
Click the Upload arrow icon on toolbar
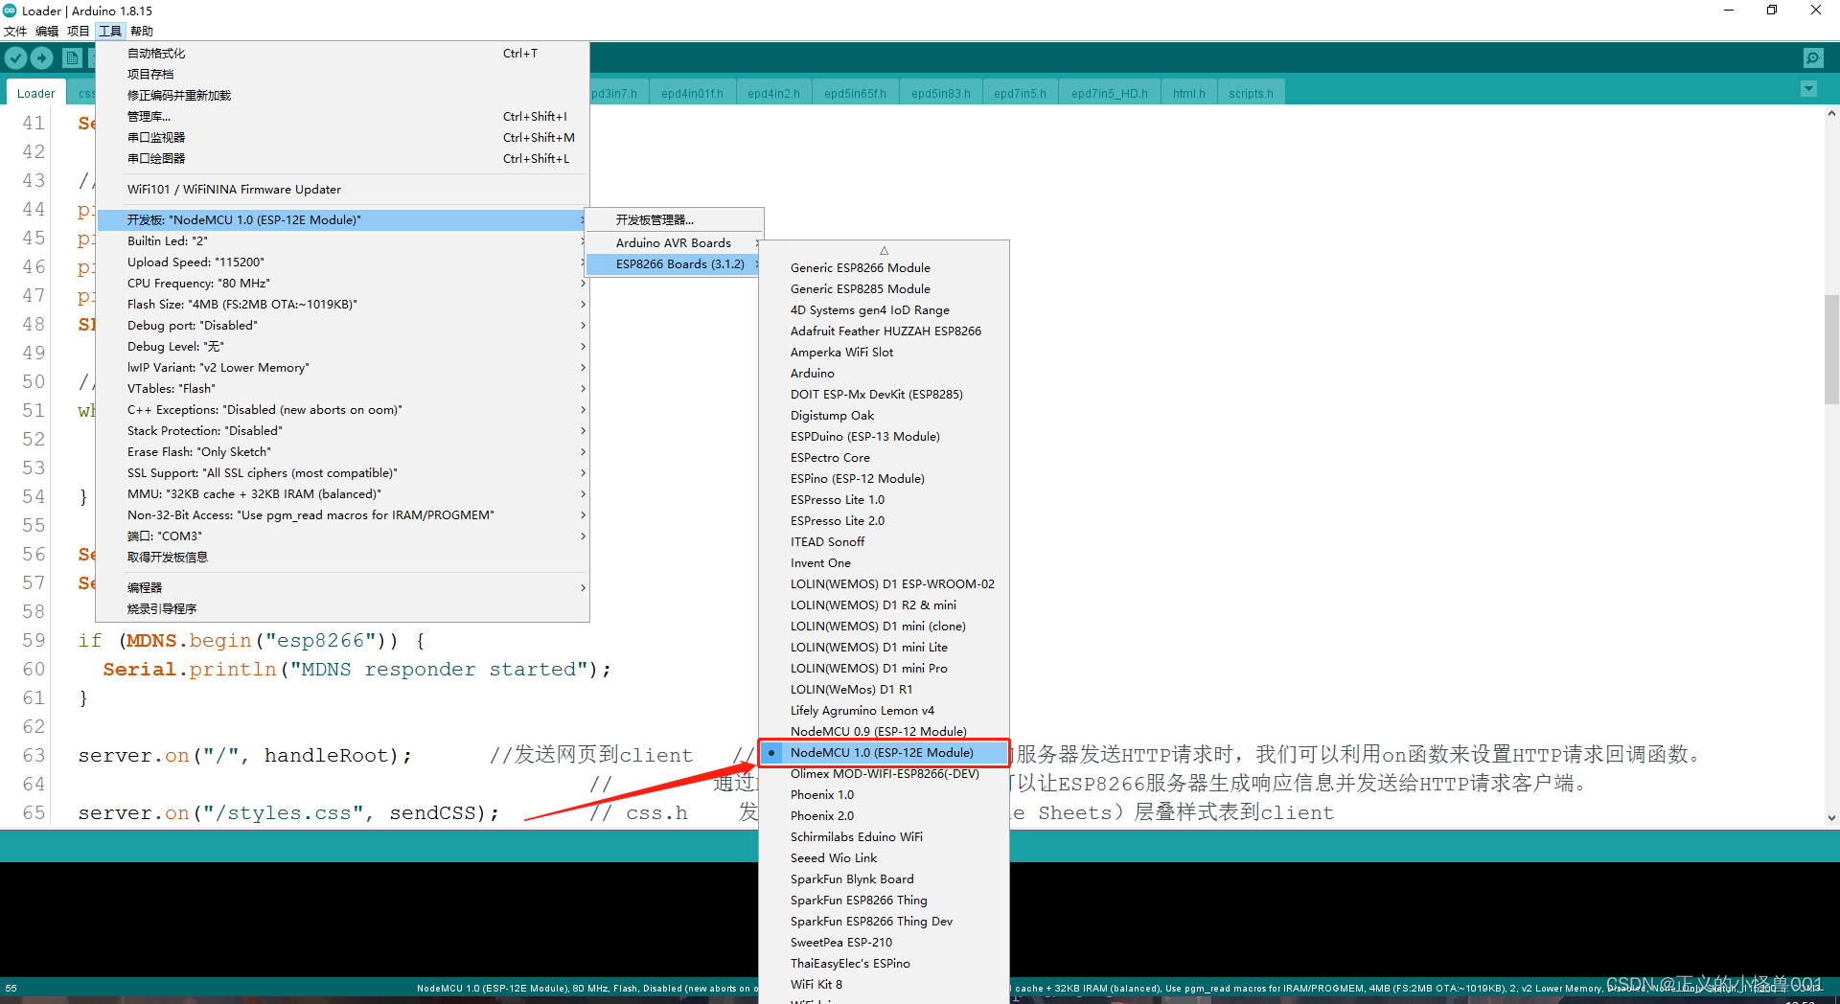point(42,57)
